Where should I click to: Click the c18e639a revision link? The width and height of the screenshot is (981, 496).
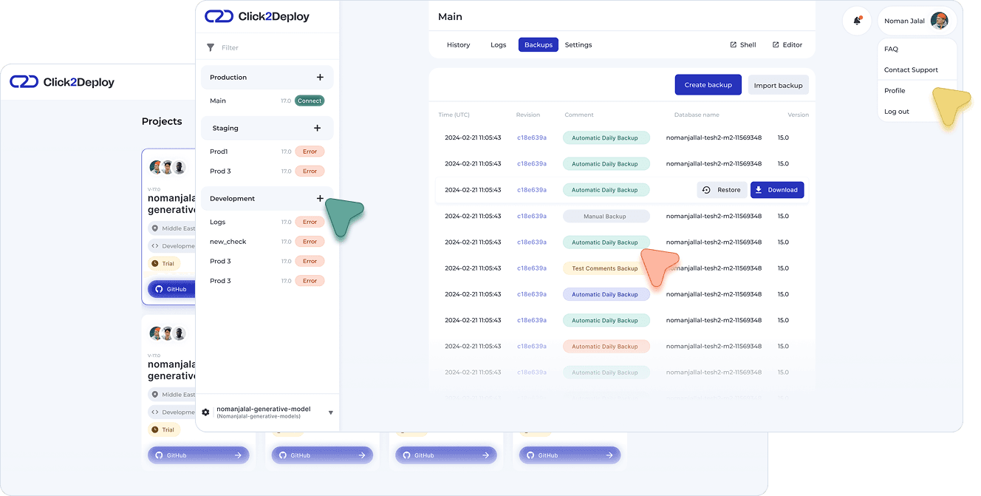click(532, 137)
